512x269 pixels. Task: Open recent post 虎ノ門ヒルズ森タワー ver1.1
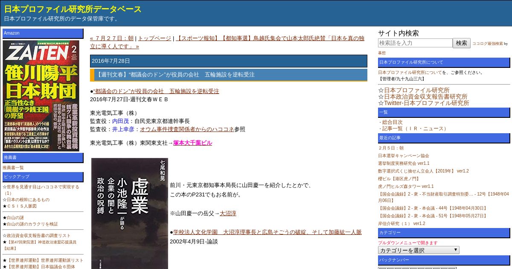point(406,187)
